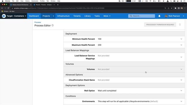This screenshot has height=105, width=187.
Task: Close the Deploy Amazon ECS Service tab
Action: pos(31,5)
